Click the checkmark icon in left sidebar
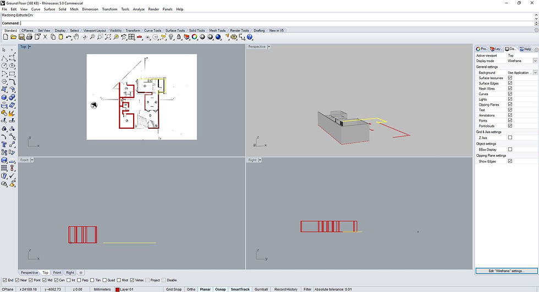 click(12, 176)
